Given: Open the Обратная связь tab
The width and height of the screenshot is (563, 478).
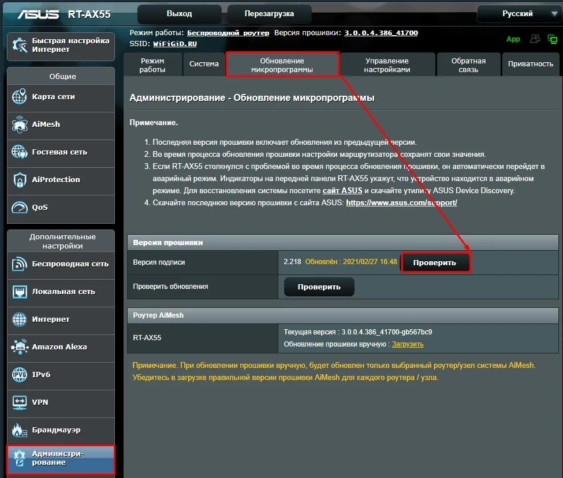Looking at the screenshot, I should [468, 65].
